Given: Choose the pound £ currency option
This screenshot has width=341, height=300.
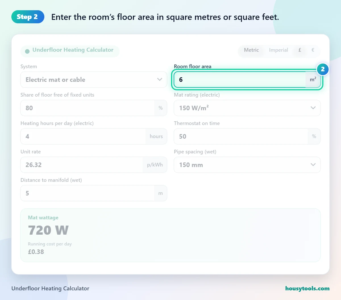Looking at the screenshot, I should coord(300,50).
